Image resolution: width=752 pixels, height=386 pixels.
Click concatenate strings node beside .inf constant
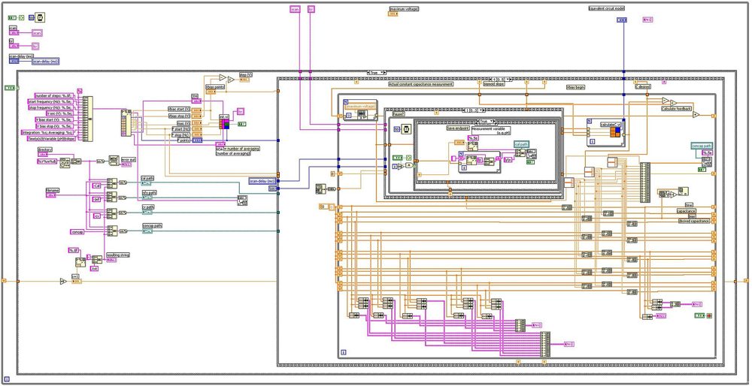point(111,198)
